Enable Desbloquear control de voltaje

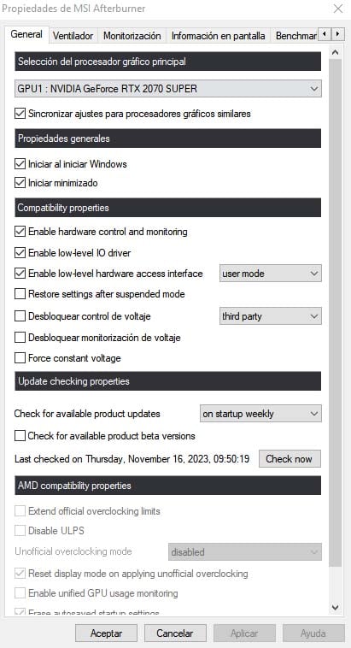click(20, 316)
